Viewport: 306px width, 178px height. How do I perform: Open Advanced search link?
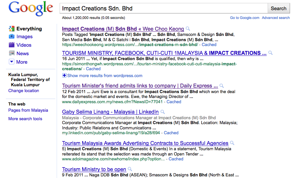[x=276, y=18]
